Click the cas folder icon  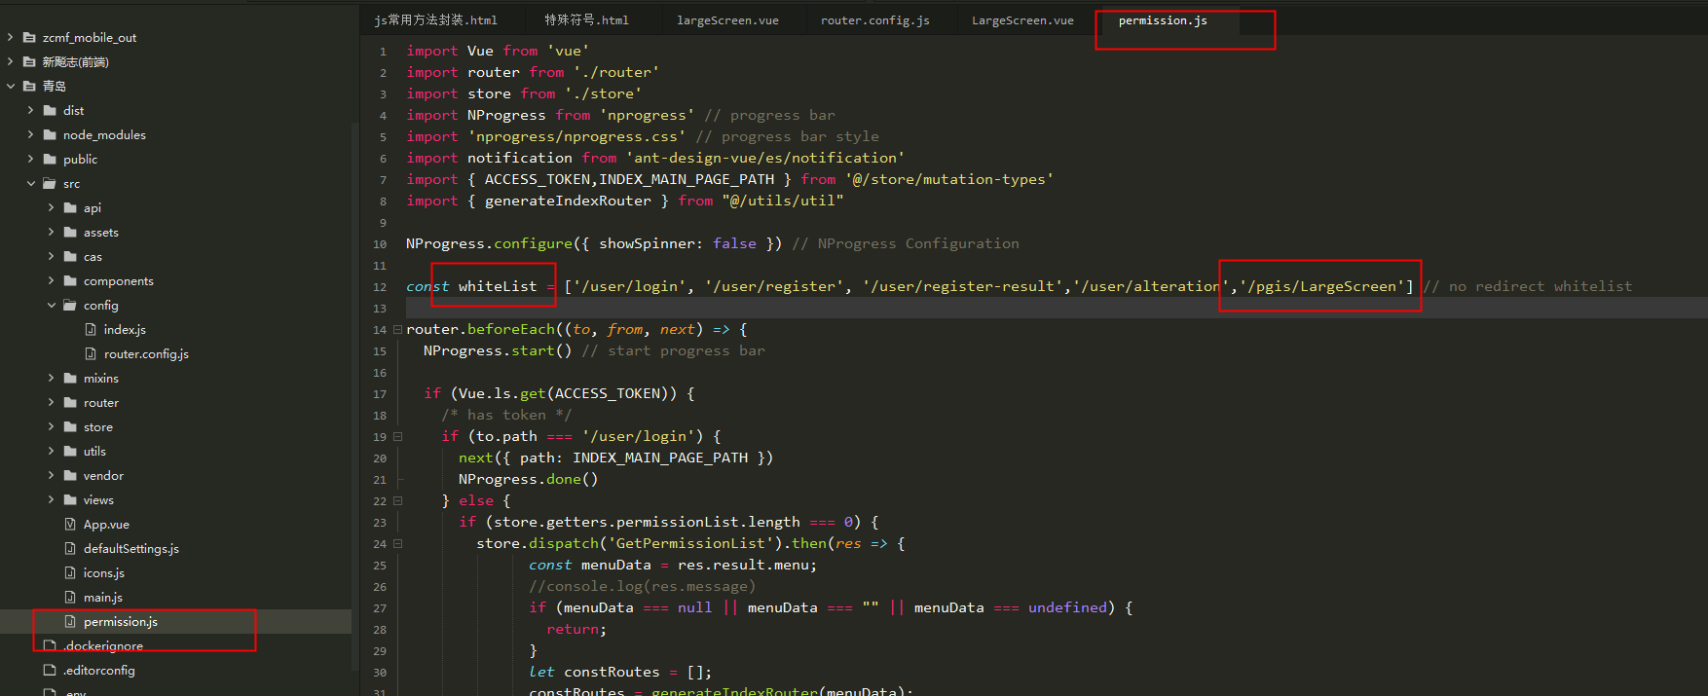pos(70,256)
